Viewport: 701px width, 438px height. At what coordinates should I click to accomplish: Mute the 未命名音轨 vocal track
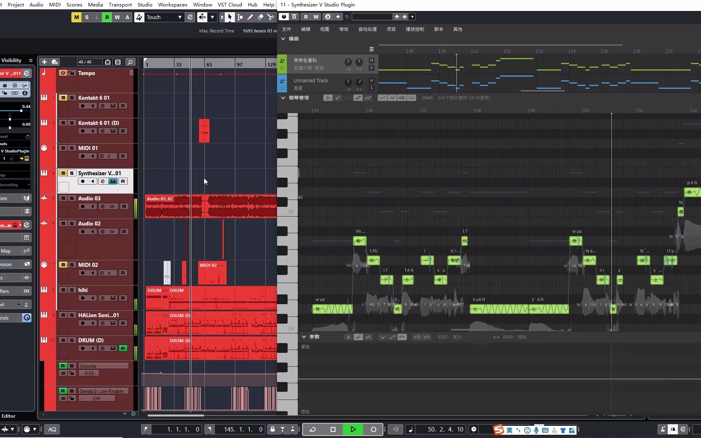pos(371,60)
